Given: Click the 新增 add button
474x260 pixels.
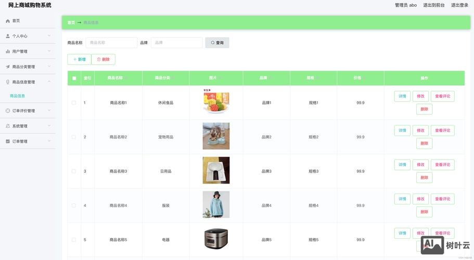Looking at the screenshot, I should click(79, 59).
